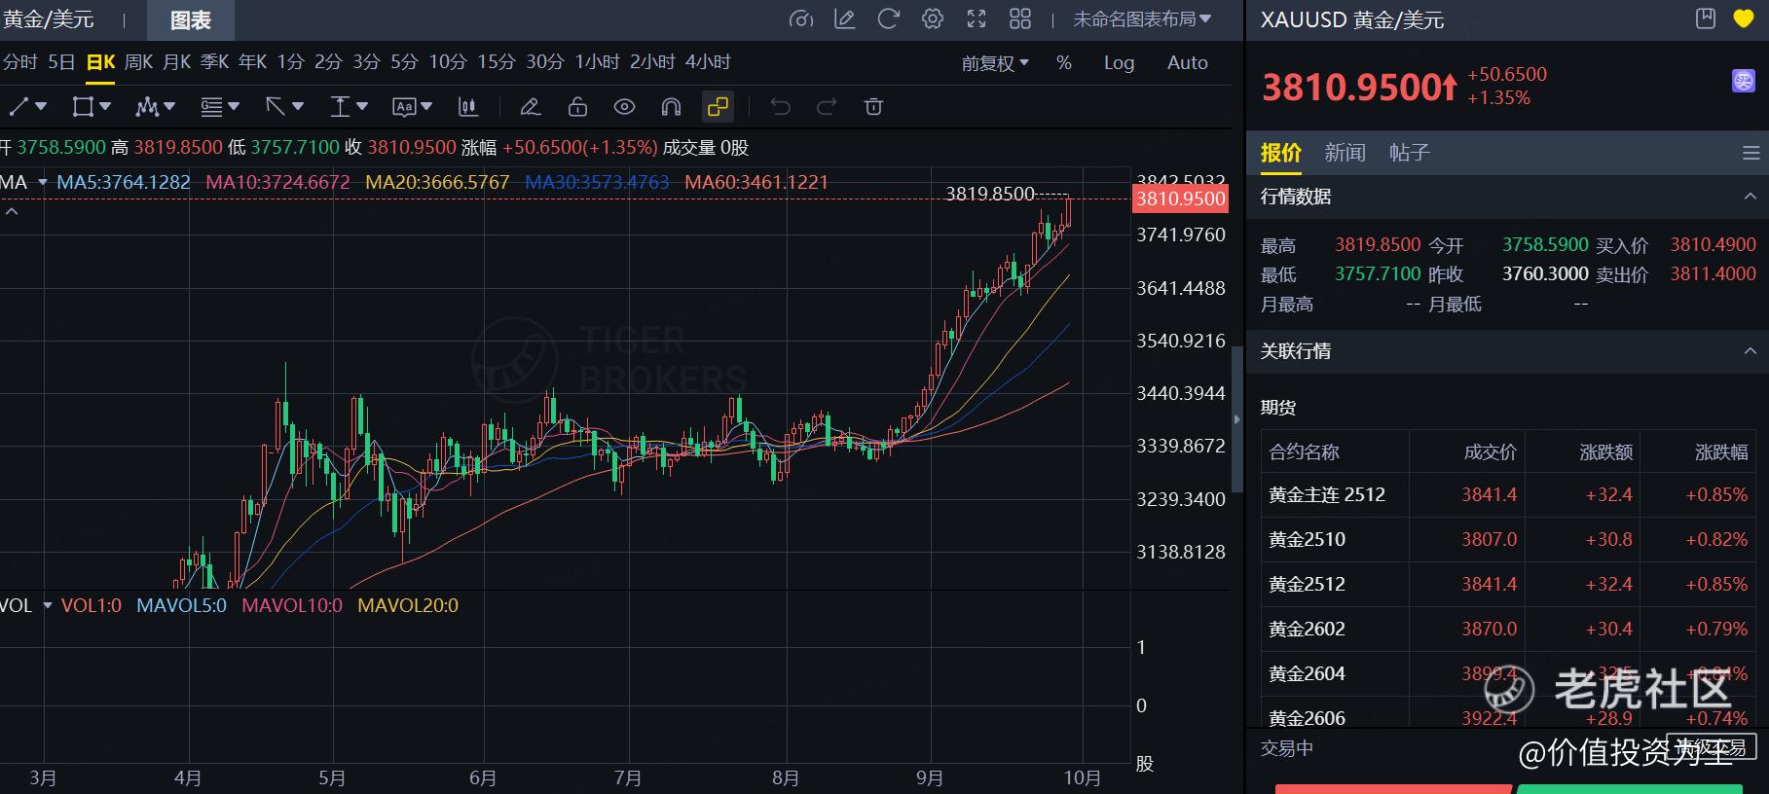
Task: Open the 未命名图表布局 layout dropdown
Action: click(x=1142, y=18)
